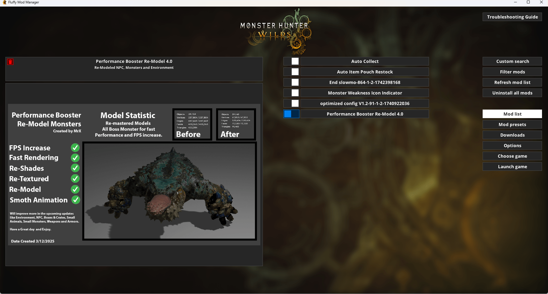The image size is (548, 294).
Task: Enable the Auto Collect mod toggle
Action: (291, 61)
